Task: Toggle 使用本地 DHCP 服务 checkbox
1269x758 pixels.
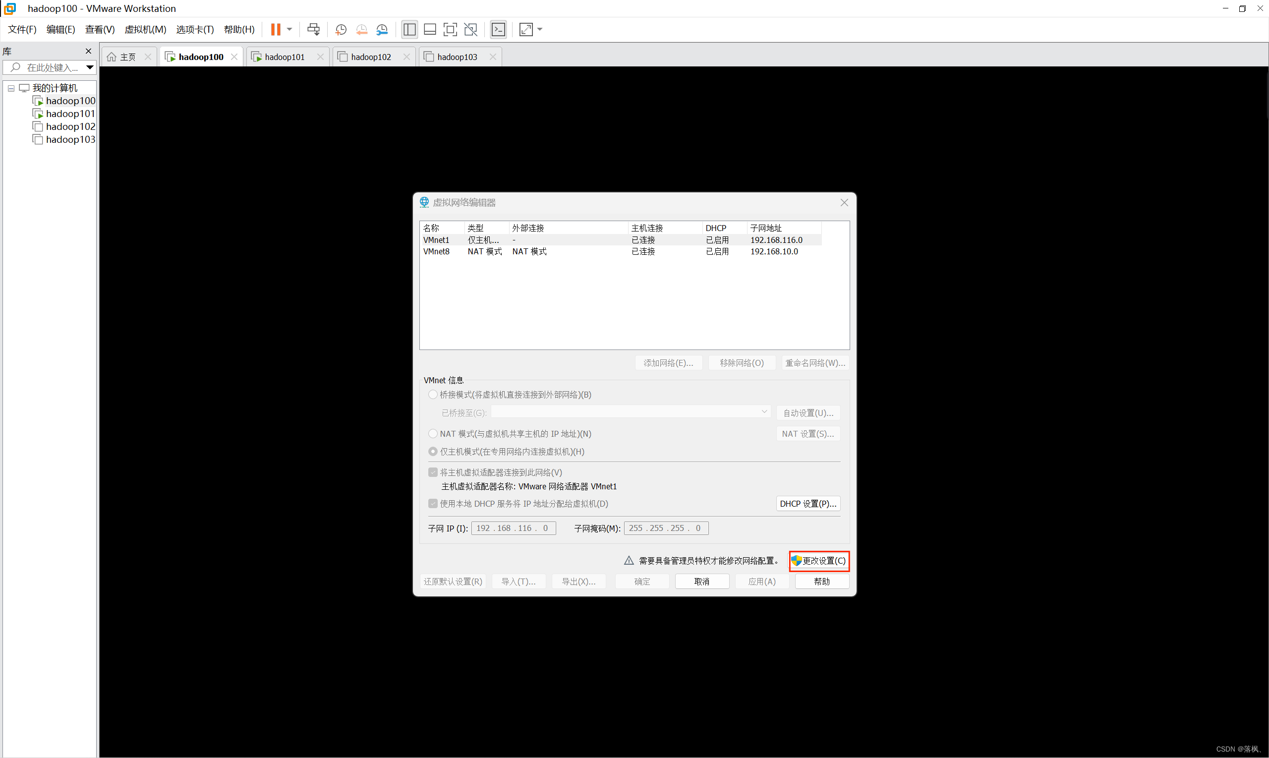Action: pos(433,504)
